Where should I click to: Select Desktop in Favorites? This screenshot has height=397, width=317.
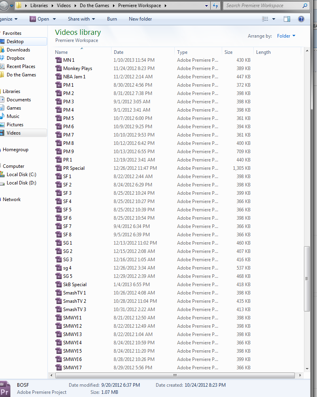click(x=15, y=42)
